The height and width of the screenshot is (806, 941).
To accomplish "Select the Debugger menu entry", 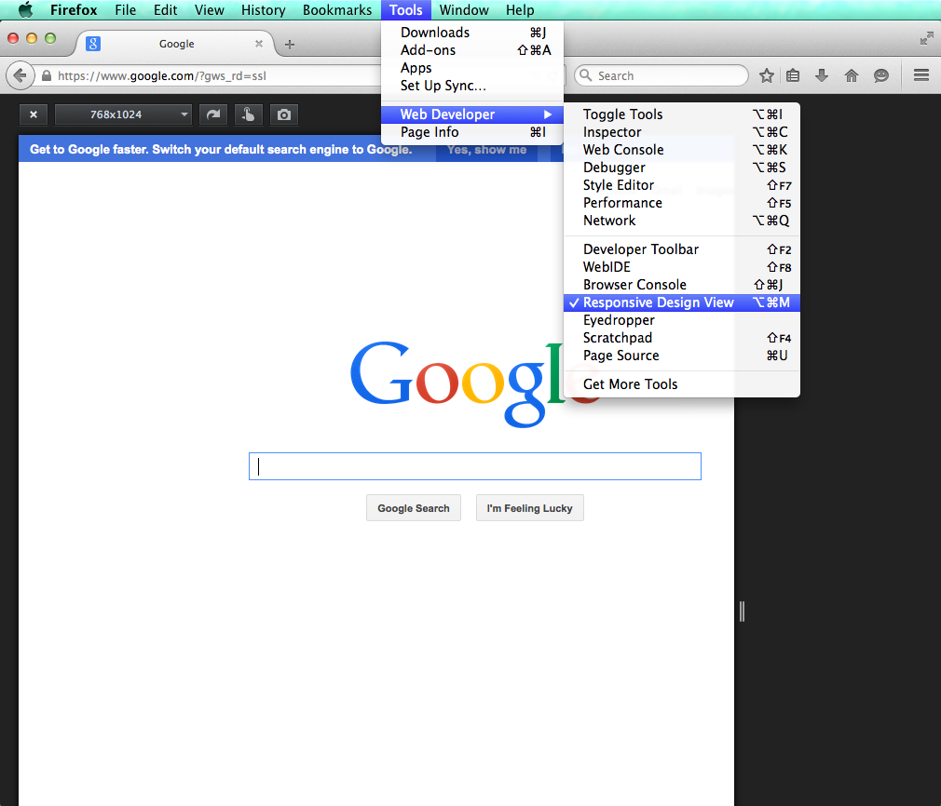I will [x=682, y=168].
